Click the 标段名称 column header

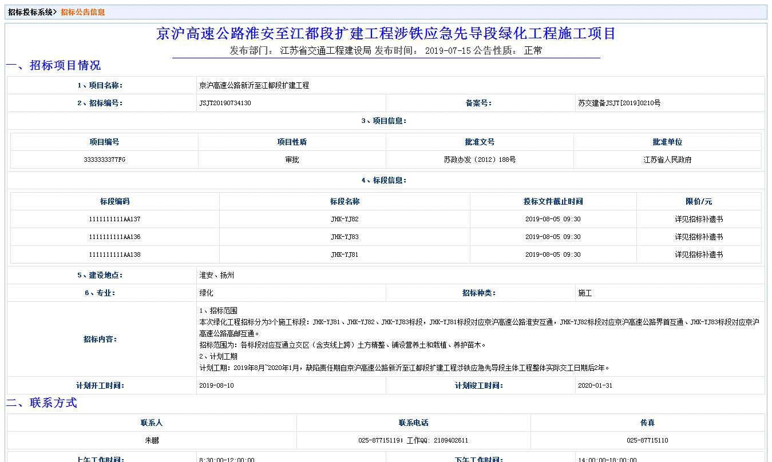click(x=345, y=201)
